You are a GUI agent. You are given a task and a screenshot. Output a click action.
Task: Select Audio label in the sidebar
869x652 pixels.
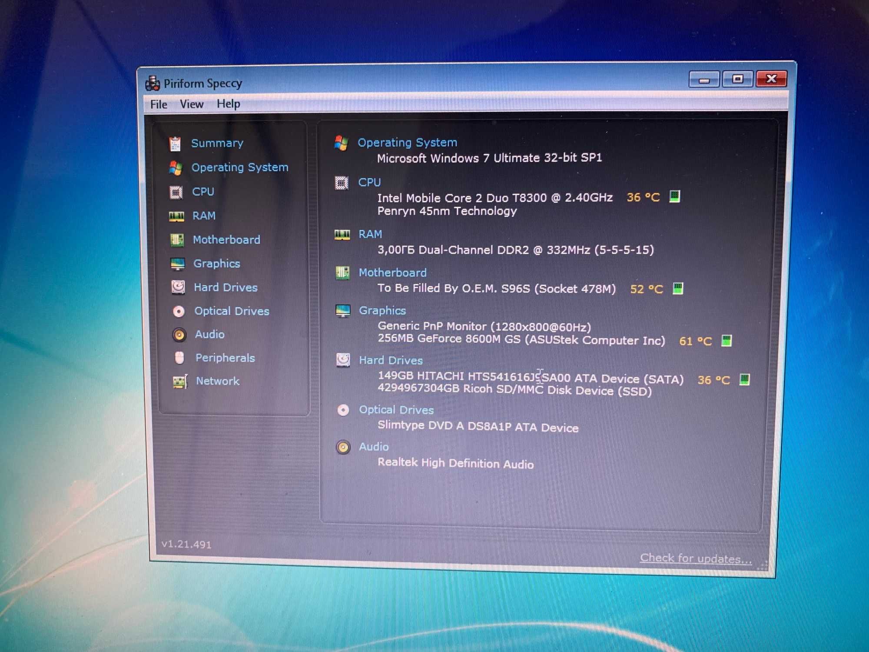coord(209,334)
